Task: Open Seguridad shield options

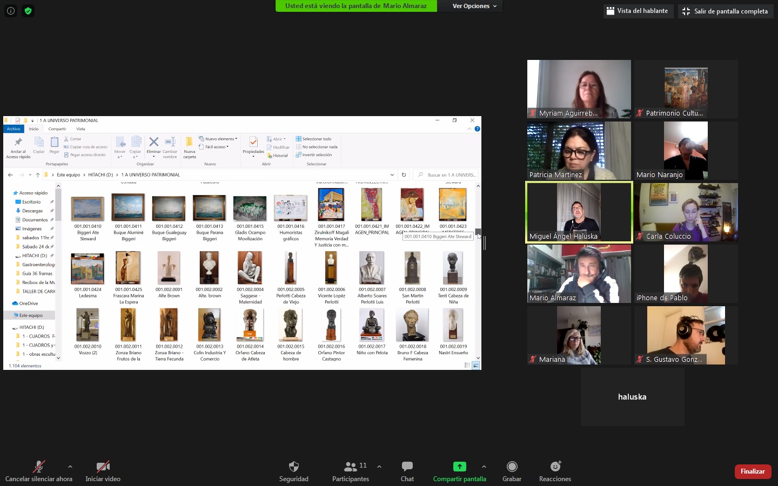Action: coord(294,471)
